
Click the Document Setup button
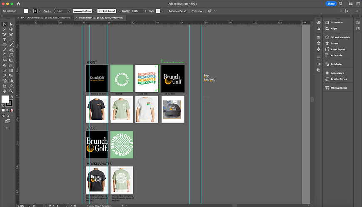click(x=177, y=11)
